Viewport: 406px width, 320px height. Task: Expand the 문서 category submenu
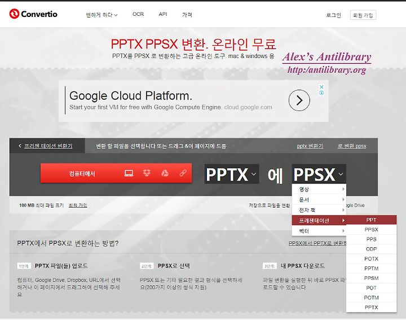[x=319, y=200]
